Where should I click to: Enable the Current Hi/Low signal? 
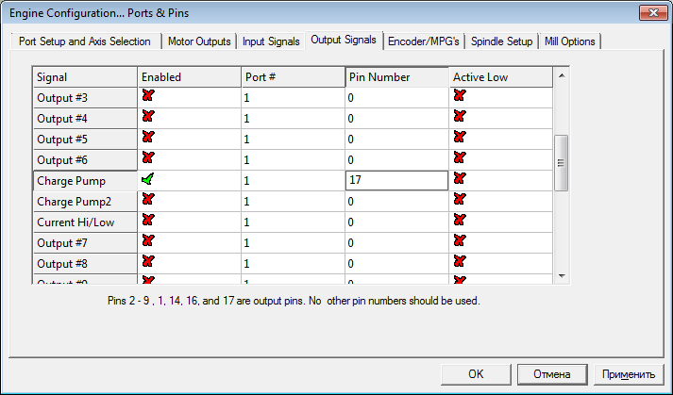click(148, 220)
